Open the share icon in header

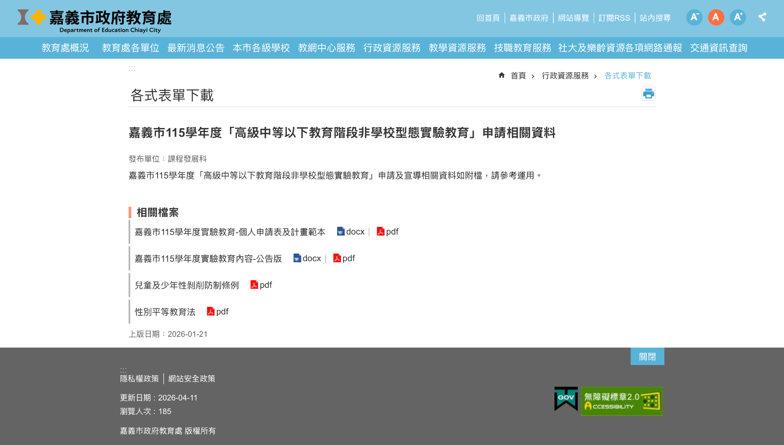[762, 17]
